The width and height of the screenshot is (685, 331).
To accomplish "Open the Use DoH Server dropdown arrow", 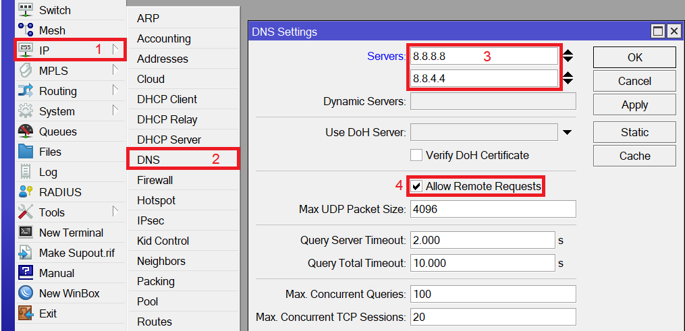I will (x=567, y=132).
